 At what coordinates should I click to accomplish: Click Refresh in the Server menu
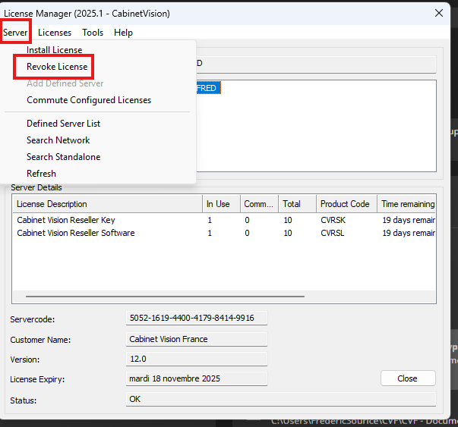click(41, 174)
